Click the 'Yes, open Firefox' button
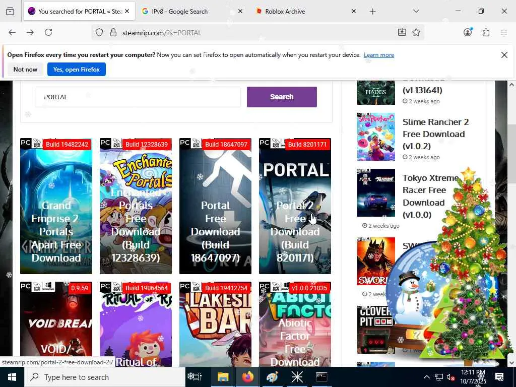 coord(77,70)
